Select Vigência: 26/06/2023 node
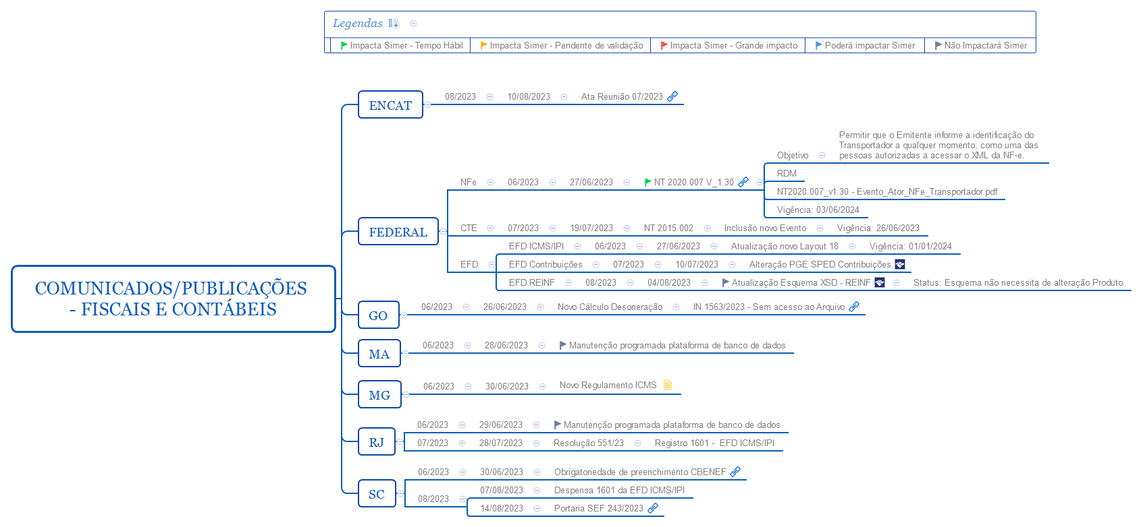 click(x=878, y=228)
